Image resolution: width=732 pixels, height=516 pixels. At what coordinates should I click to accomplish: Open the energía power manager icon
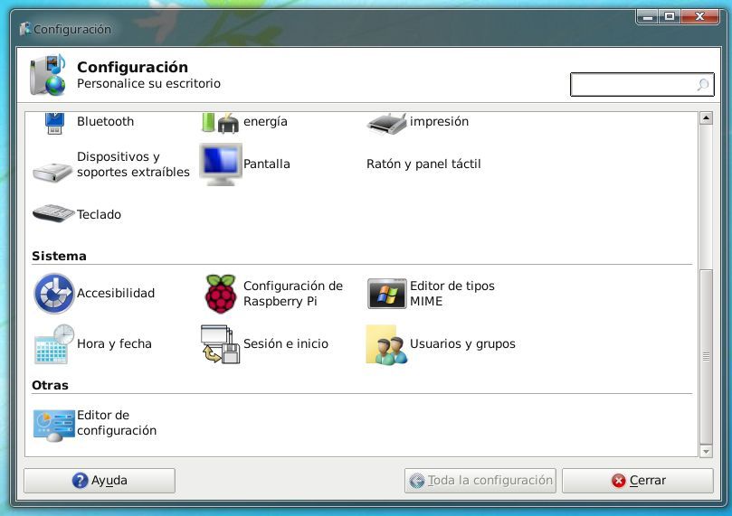[221, 123]
